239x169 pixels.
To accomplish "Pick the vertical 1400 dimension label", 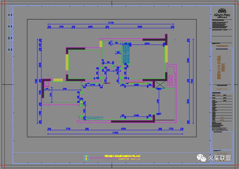I will pyautogui.click(x=40, y=113).
